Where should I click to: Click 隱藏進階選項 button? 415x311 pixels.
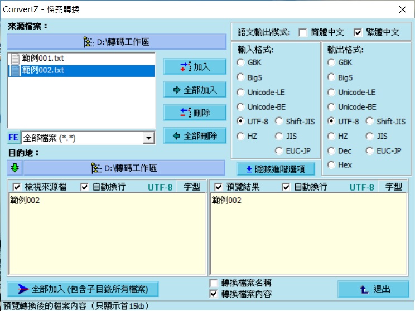point(276,169)
